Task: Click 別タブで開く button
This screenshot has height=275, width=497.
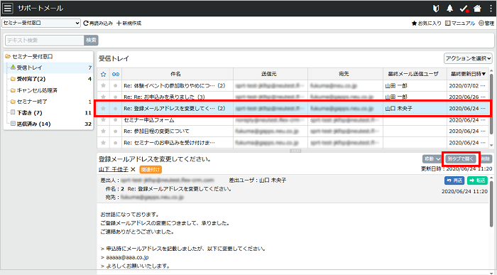Action: pyautogui.click(x=461, y=159)
